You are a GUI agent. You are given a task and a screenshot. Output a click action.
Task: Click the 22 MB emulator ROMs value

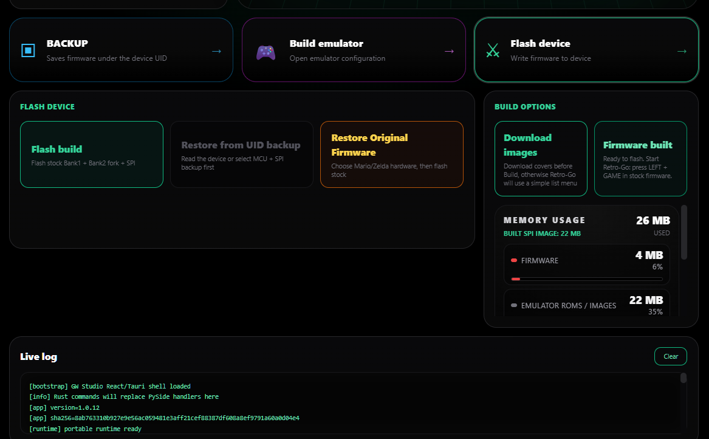point(646,300)
